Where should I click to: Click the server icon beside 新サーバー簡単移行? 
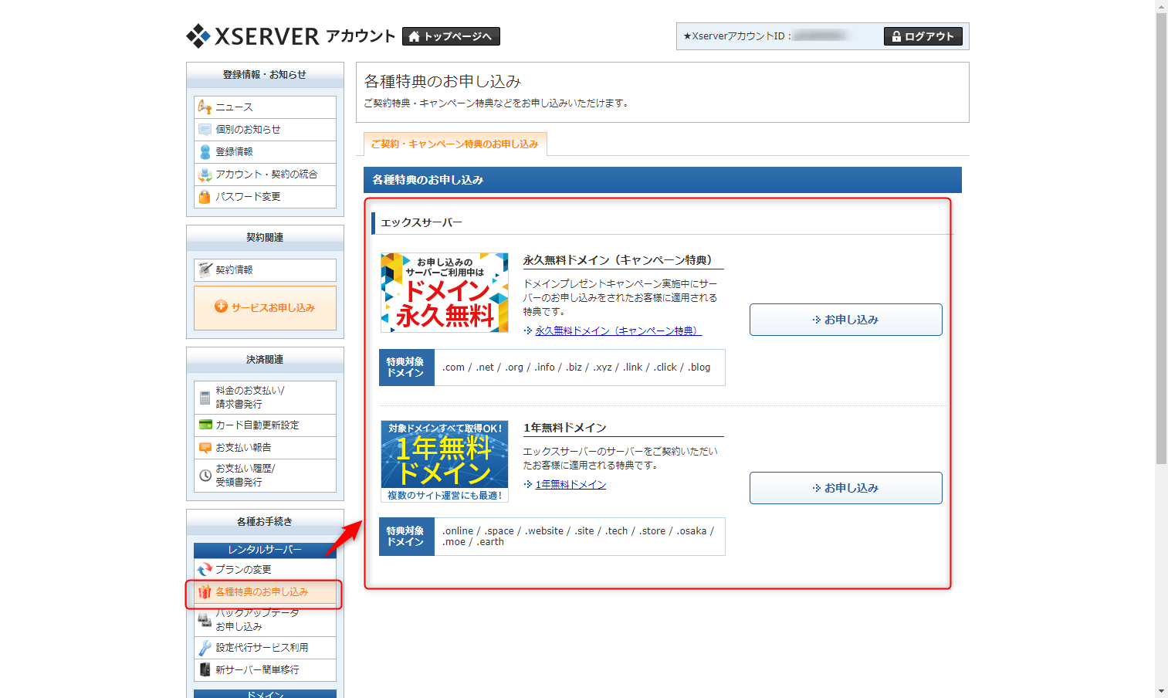pyautogui.click(x=205, y=669)
